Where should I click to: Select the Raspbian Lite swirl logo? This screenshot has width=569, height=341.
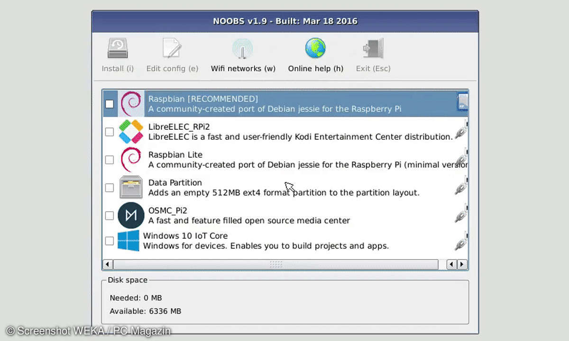click(131, 160)
